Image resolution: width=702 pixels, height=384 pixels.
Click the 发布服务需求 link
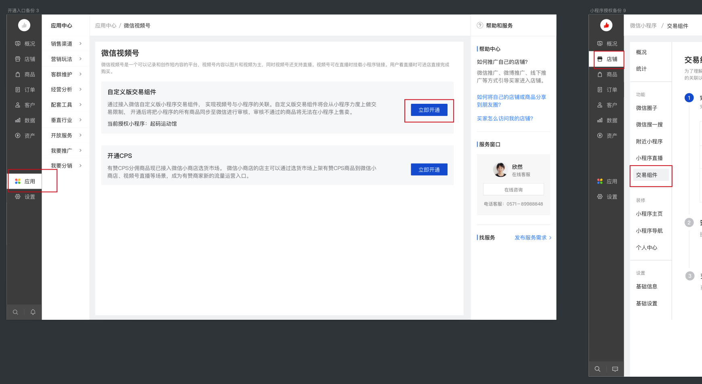pos(530,237)
